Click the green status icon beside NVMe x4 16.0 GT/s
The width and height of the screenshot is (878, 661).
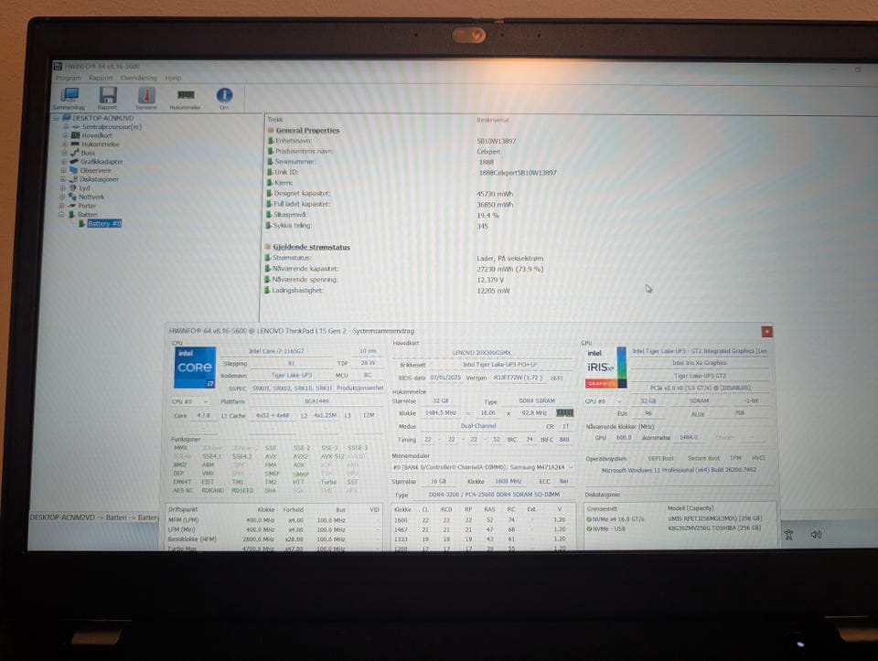(x=589, y=519)
